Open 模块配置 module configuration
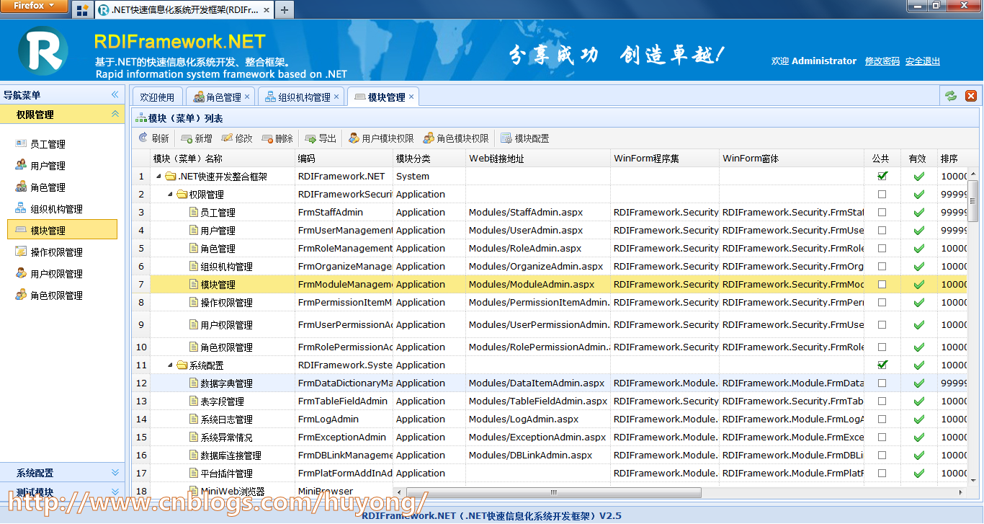The width and height of the screenshot is (984, 524). pos(525,138)
